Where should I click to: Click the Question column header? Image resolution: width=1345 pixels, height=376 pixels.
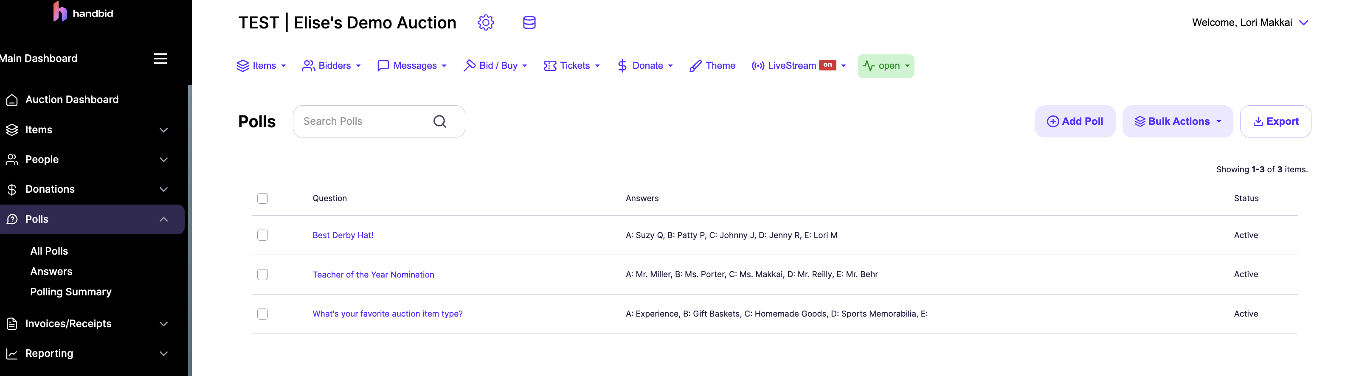tap(329, 199)
